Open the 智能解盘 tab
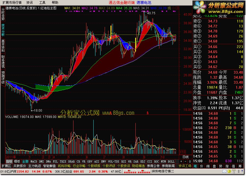 pyautogui.click(x=49, y=166)
